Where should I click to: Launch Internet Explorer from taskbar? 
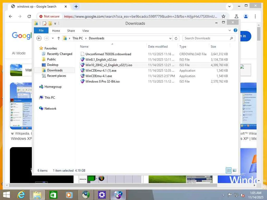tap(21, 195)
